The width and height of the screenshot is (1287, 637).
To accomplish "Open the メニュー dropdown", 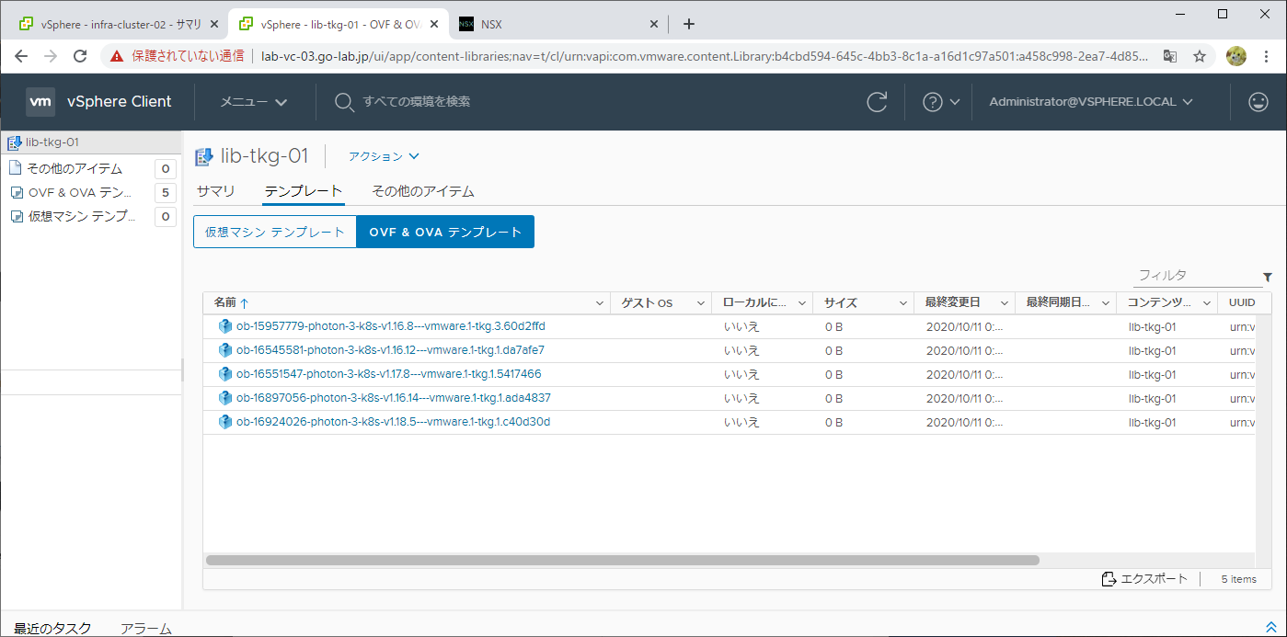I will tap(254, 102).
